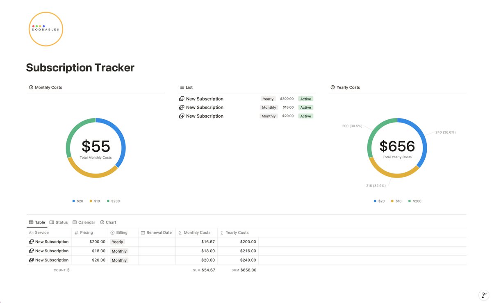Click the SUM $656.00 footer value

[244, 270]
